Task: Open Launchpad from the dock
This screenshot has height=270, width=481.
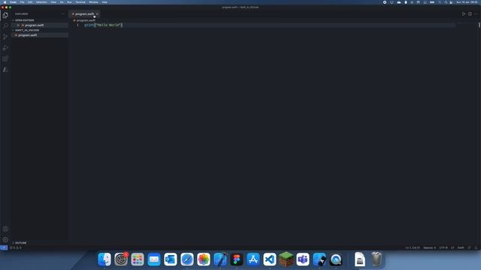Action: click(138, 259)
